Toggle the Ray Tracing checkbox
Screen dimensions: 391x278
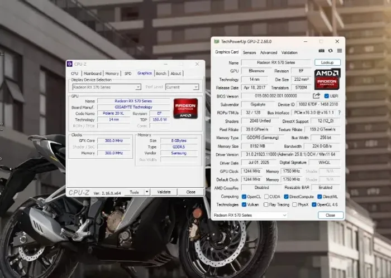point(266,204)
